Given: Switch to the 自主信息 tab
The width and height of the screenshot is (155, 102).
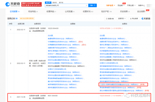Looking at the screenshot, I should tap(142, 12).
